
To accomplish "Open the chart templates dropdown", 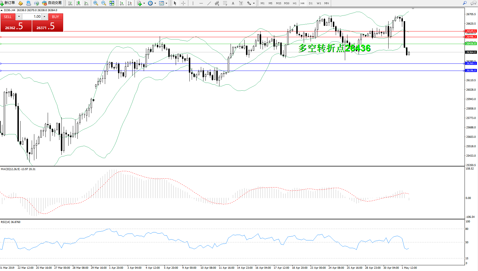I will tap(166, 3).
